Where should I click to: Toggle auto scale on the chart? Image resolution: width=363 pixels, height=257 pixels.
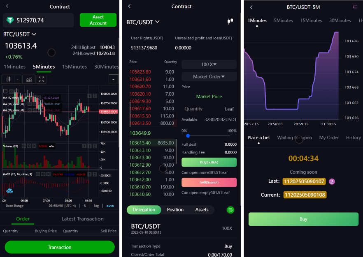pyautogui.click(x=110, y=206)
